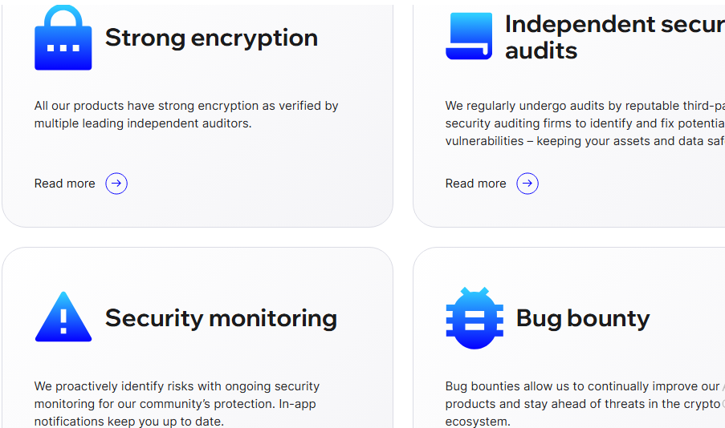The height and width of the screenshot is (428, 725).
Task: Follow Read more link for Independent security audits
Action: coord(475,184)
